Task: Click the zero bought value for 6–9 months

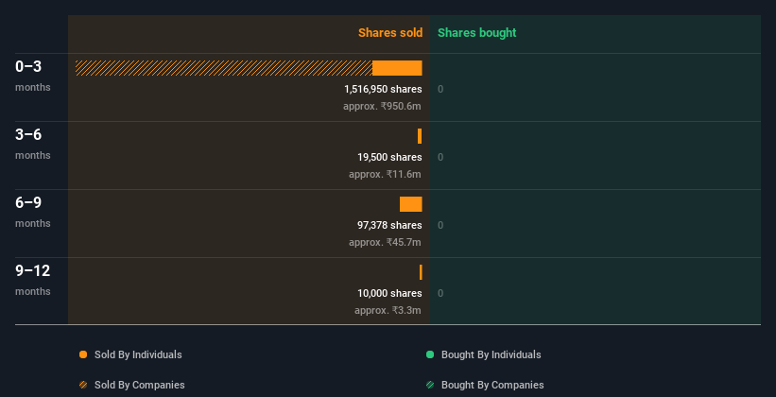Action: click(x=440, y=225)
